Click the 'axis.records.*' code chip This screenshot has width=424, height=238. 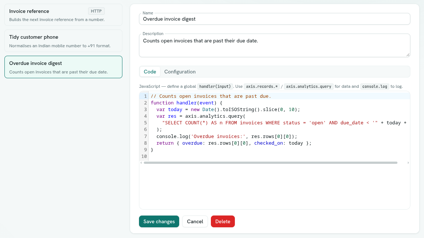coord(262,86)
